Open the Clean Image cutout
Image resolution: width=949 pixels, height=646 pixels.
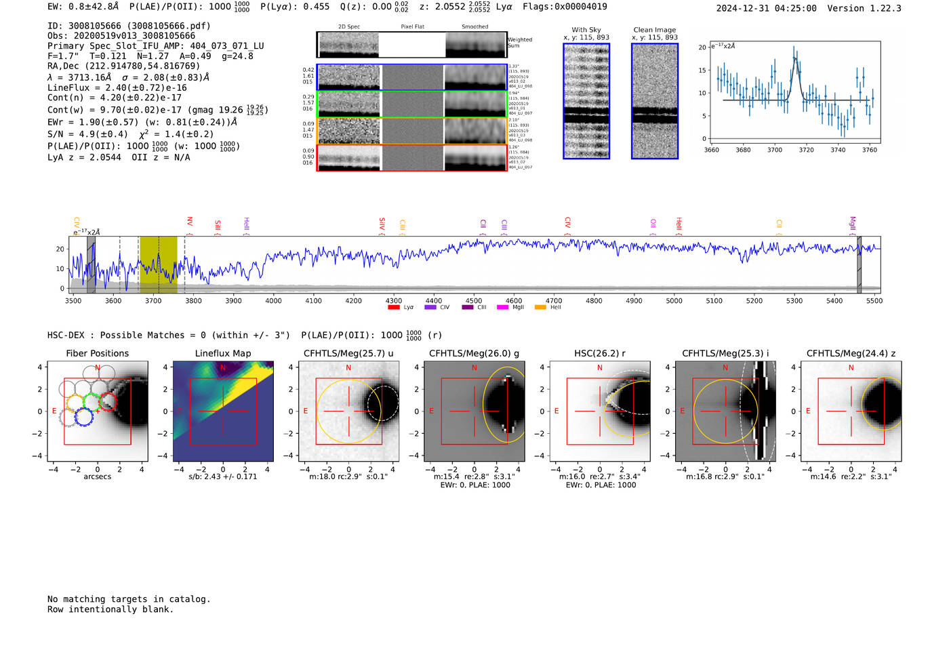pos(655,101)
